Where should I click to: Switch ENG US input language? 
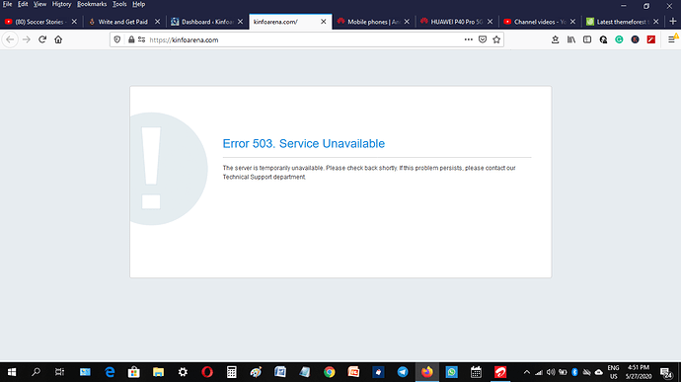613,372
